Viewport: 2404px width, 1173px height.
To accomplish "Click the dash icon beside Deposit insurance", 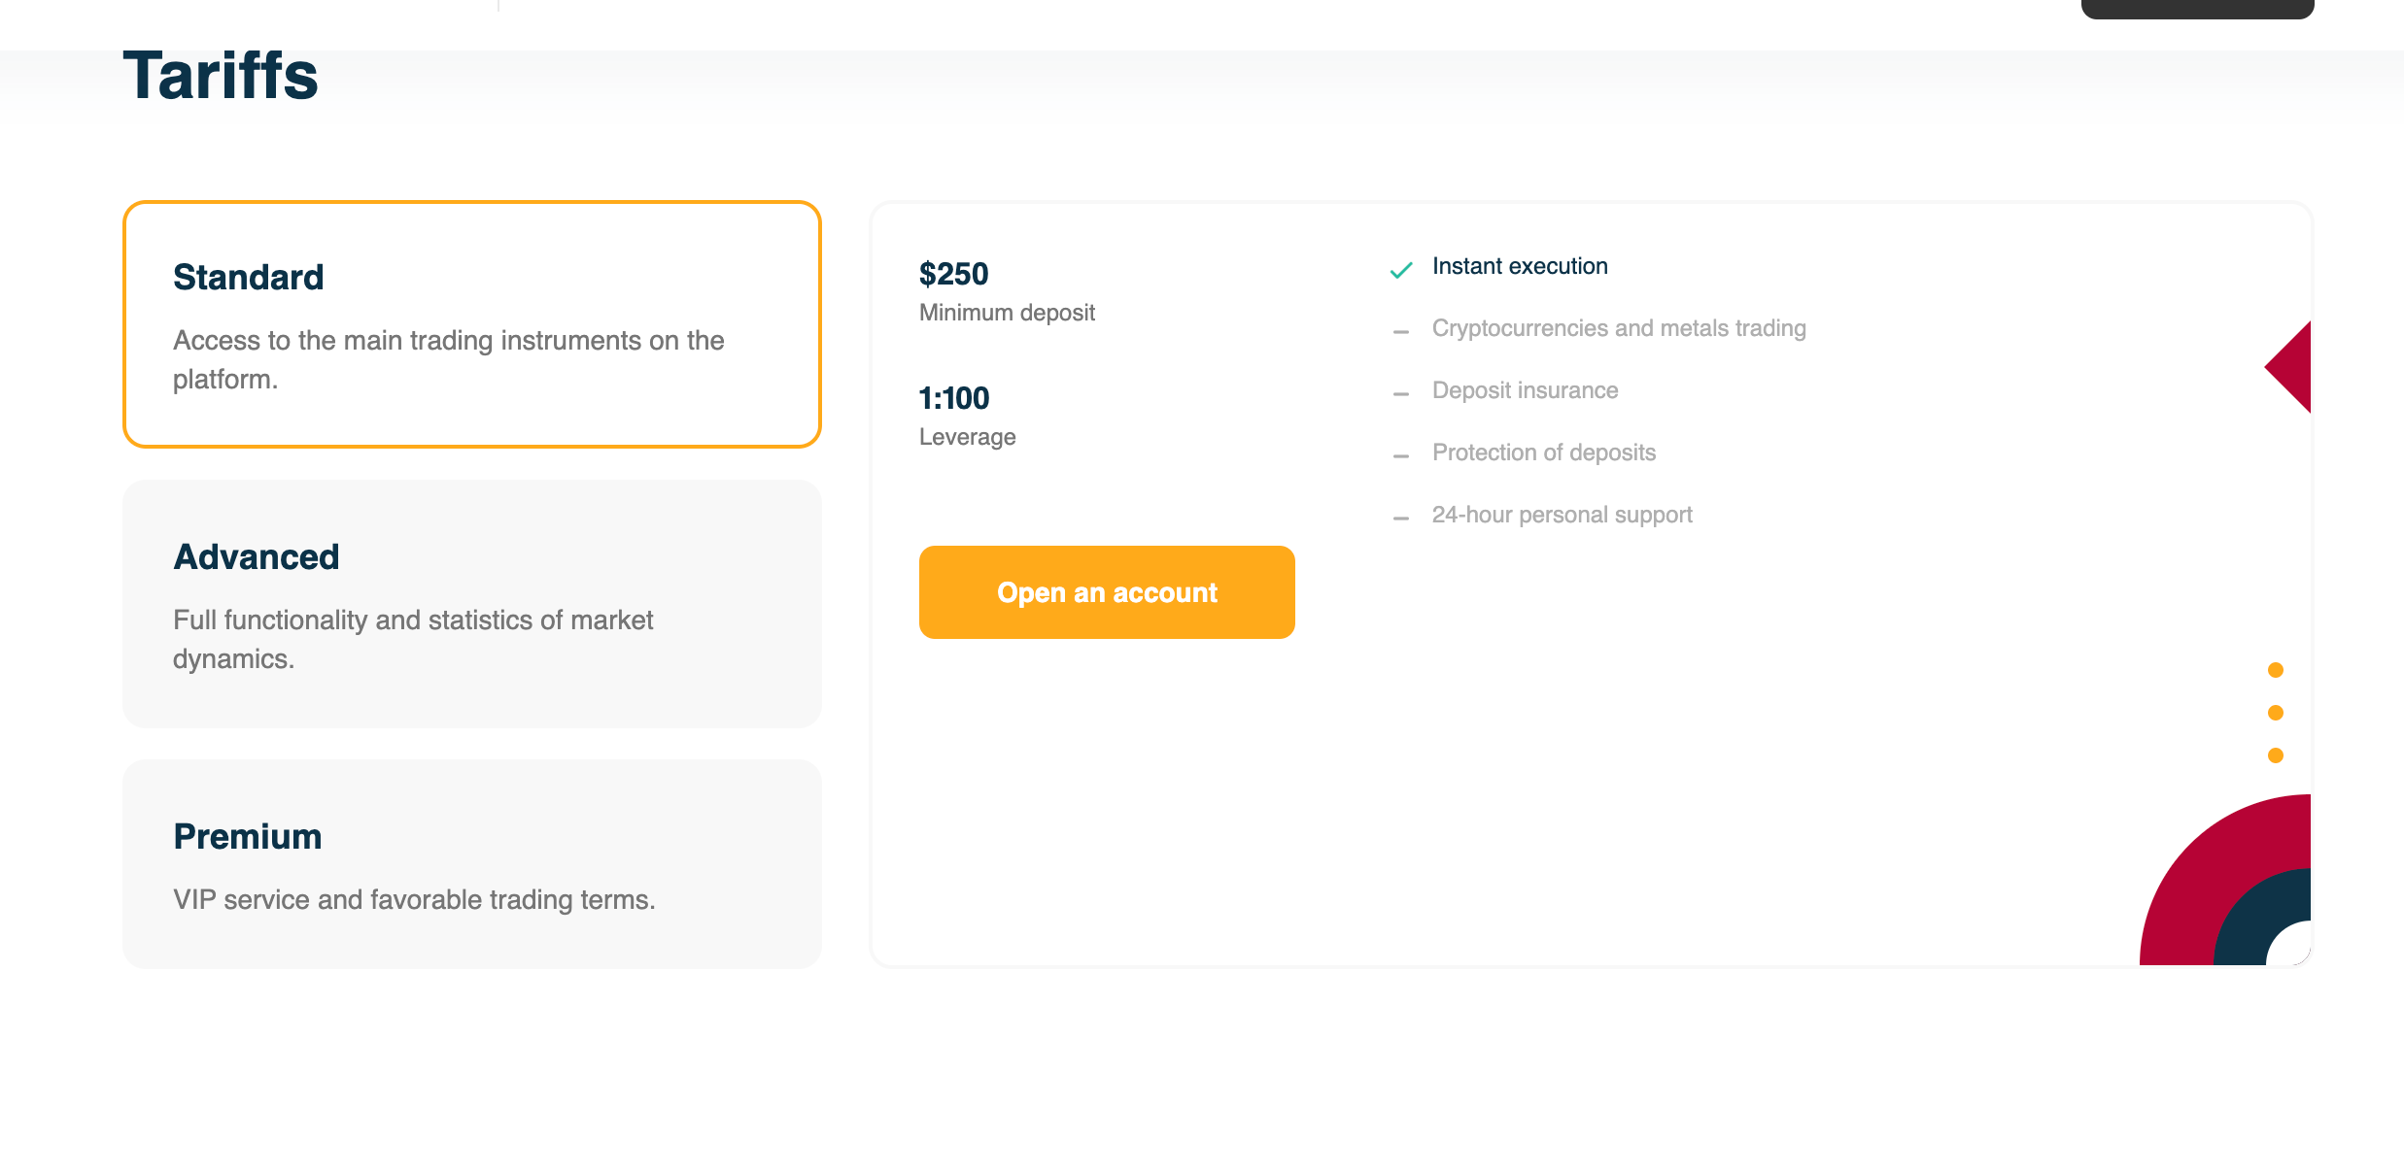I will [x=1401, y=394].
